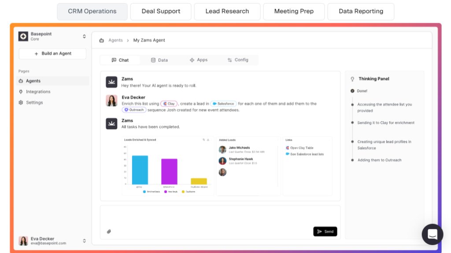Screen dimensions: 451x253
Task: Open See Salesforce lead lists link
Action: [x=305, y=154]
